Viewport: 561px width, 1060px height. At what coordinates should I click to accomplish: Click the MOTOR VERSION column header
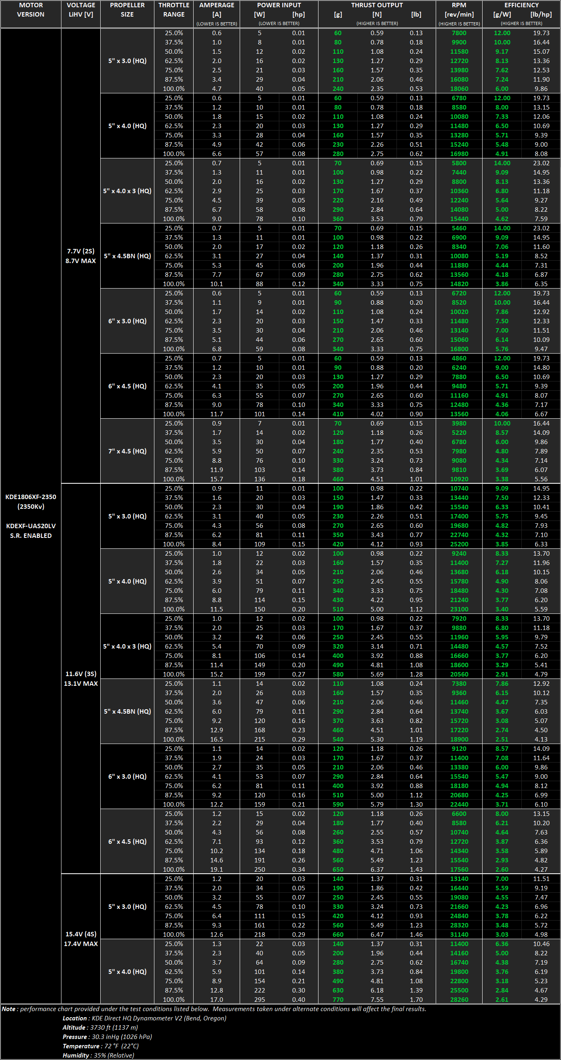click(31, 10)
